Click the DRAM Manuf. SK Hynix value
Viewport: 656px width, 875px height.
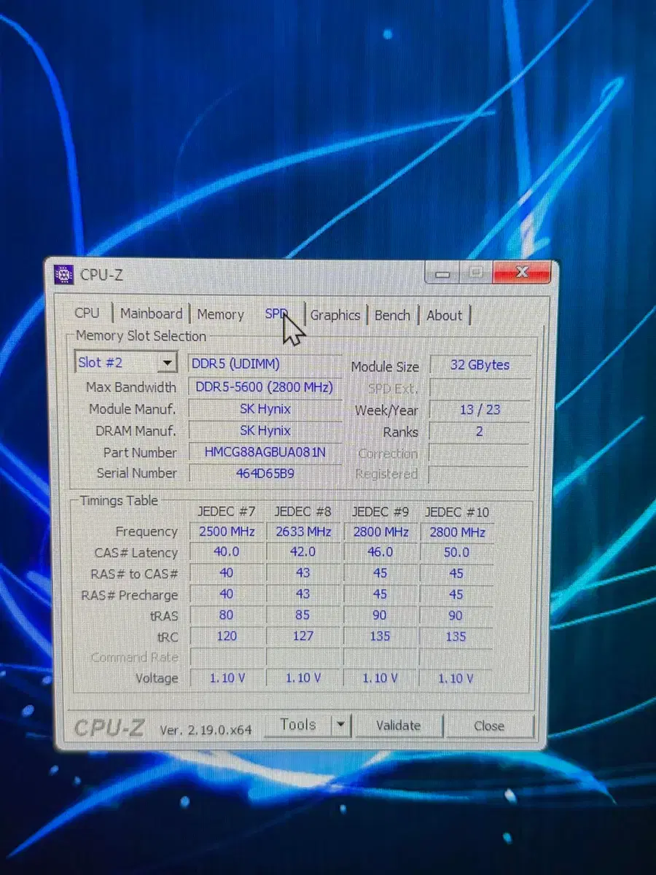click(x=265, y=431)
